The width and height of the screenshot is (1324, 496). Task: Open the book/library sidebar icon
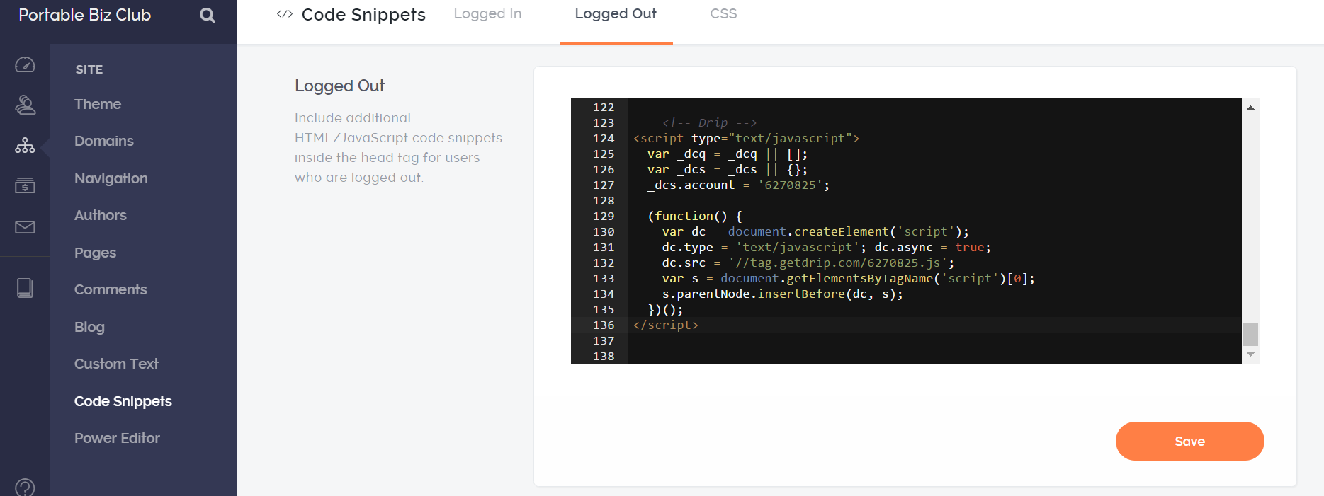point(25,288)
